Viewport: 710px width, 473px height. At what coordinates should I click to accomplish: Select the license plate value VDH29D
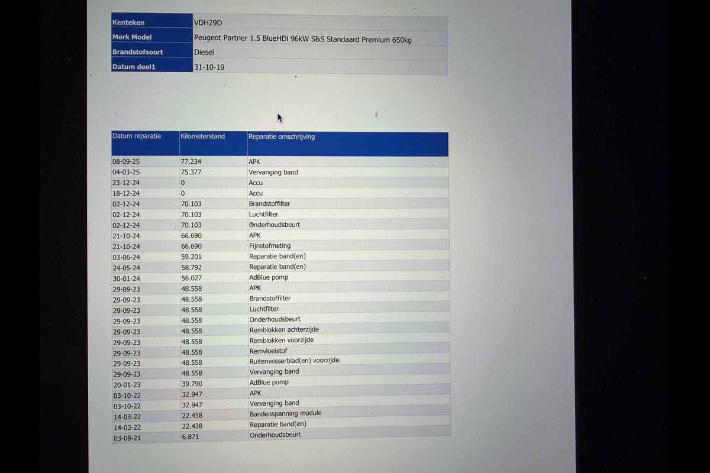(208, 22)
